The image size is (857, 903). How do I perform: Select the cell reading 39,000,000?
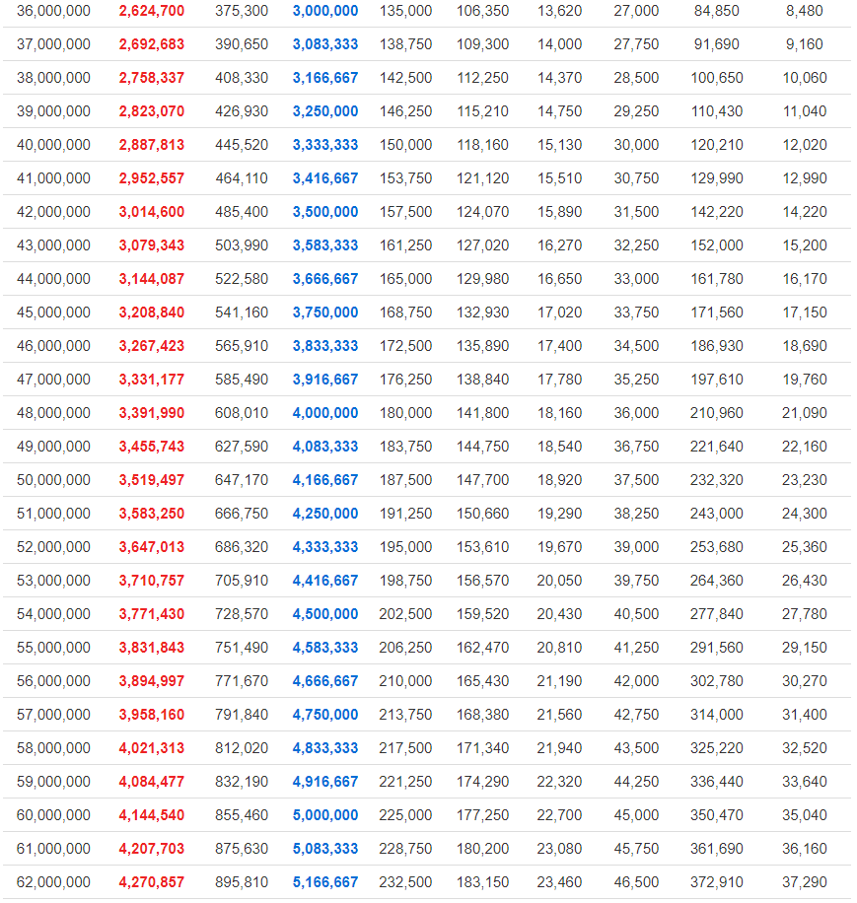click(53, 111)
